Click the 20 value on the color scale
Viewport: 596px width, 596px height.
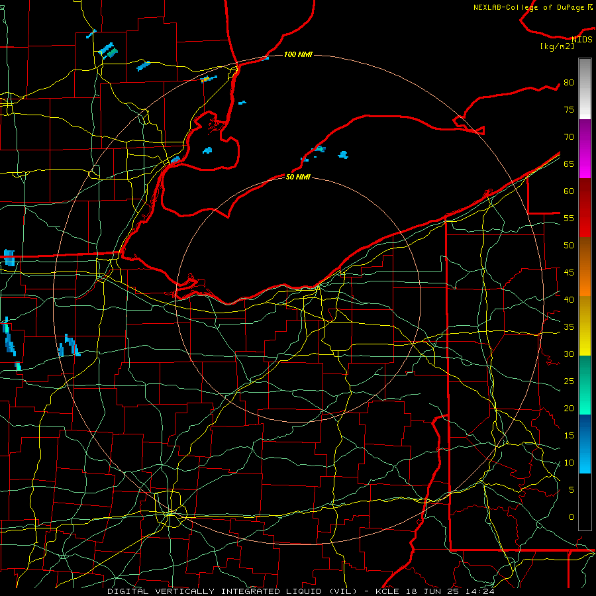[569, 409]
